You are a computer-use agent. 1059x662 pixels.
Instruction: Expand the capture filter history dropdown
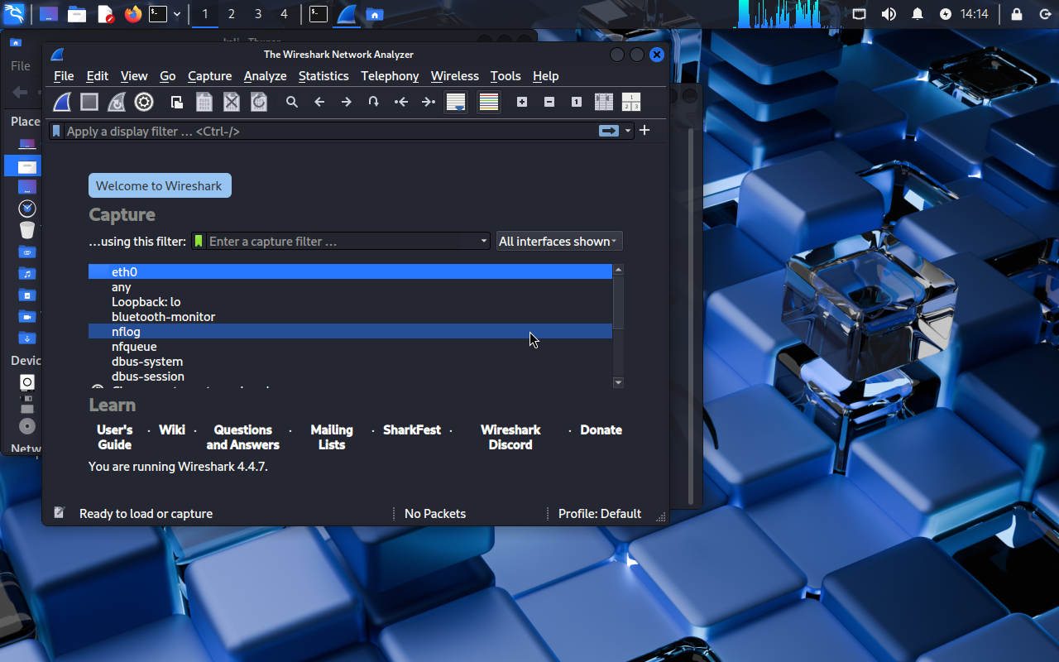(485, 241)
